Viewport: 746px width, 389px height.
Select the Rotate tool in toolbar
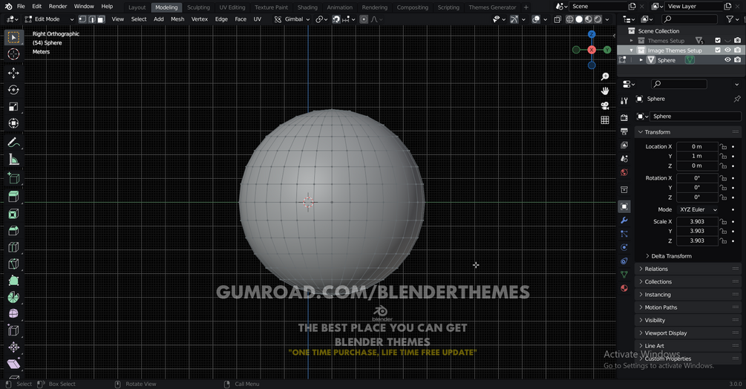(x=13, y=90)
